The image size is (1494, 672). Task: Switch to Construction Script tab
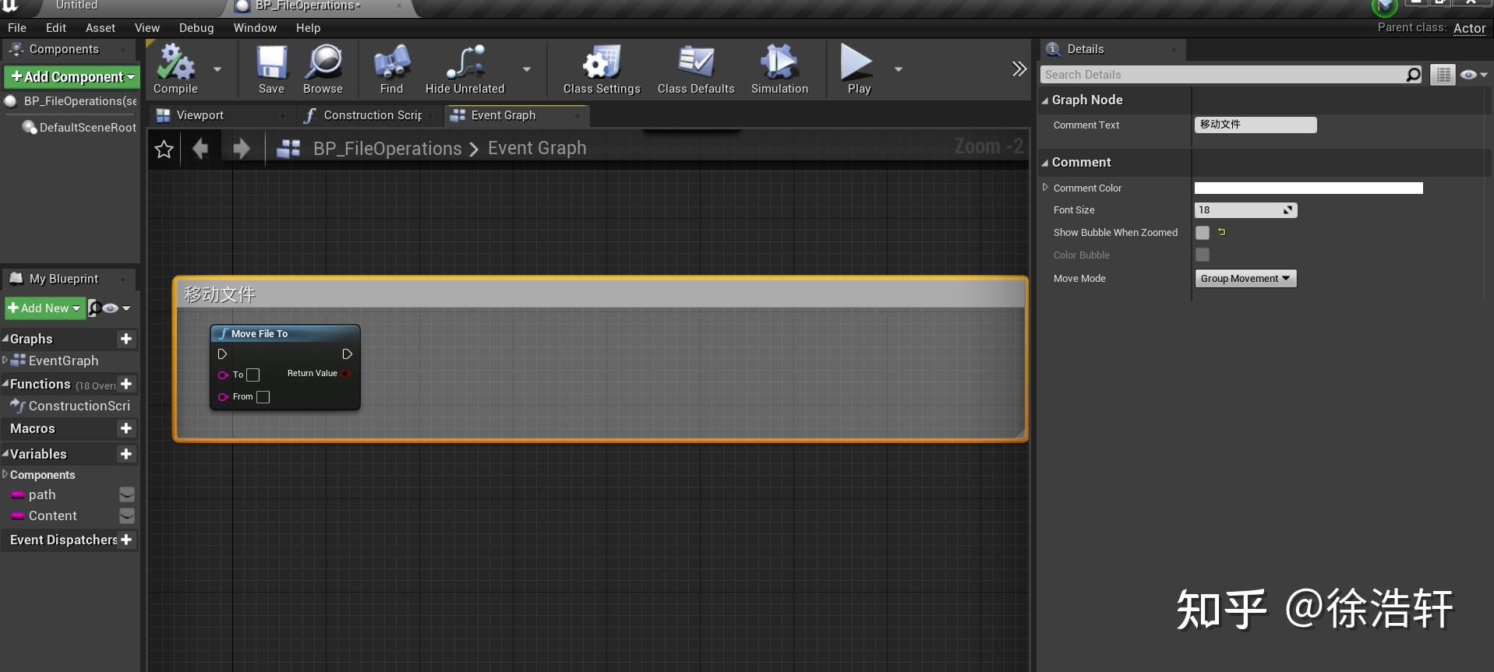(373, 115)
